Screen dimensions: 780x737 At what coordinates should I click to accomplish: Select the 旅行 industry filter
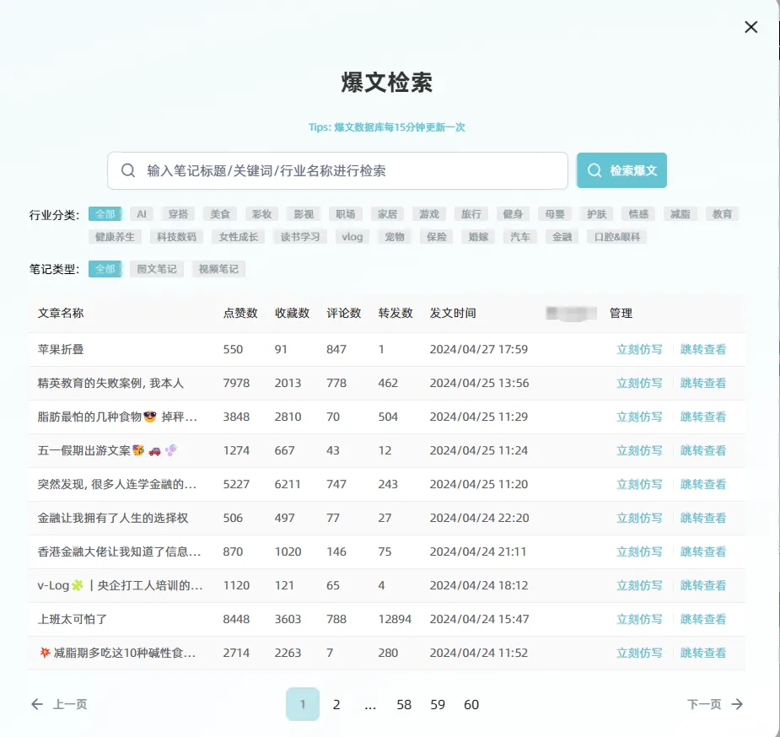(x=471, y=213)
